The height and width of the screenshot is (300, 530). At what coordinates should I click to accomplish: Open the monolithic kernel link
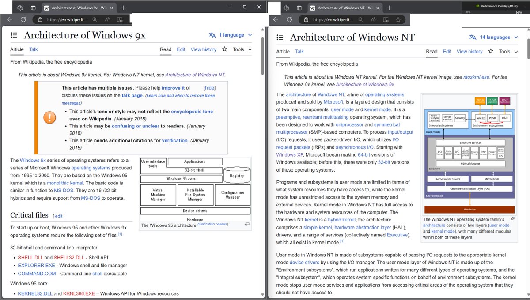(x=64, y=183)
